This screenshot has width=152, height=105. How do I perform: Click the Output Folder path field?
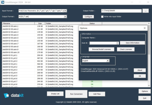click(x=121, y=11)
